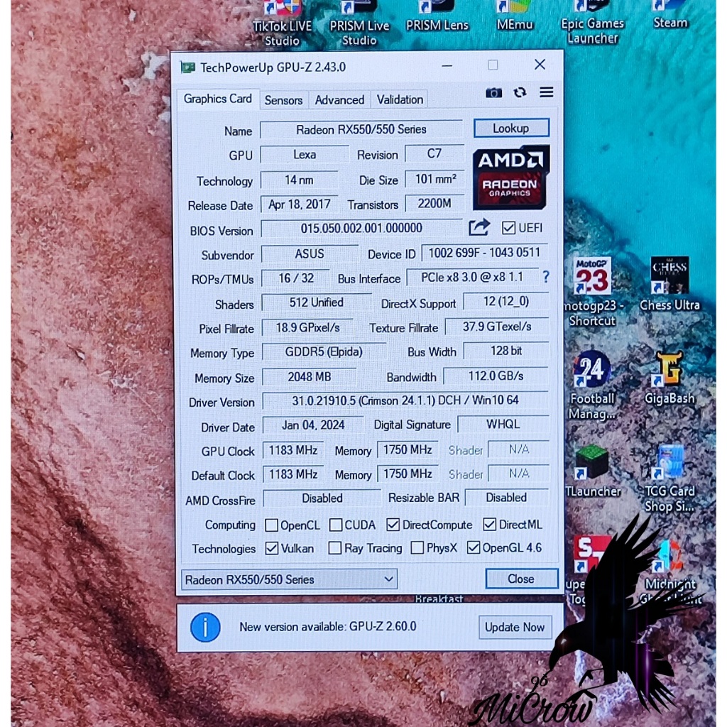Image resolution: width=727 pixels, height=727 pixels.
Task: Click the Lookup button
Action: pos(511,128)
